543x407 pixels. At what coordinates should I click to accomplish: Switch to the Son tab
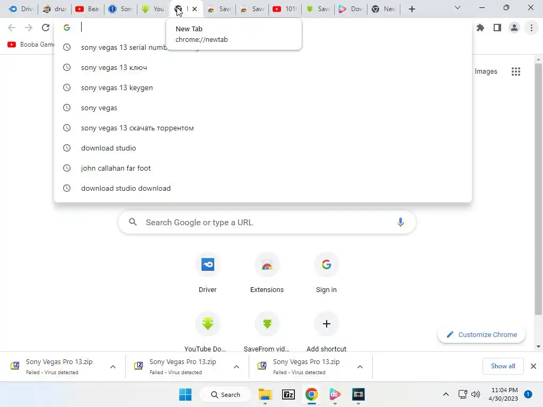click(x=120, y=9)
